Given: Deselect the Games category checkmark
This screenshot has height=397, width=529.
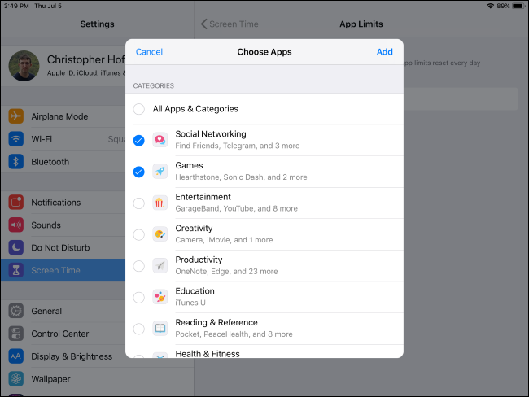Looking at the screenshot, I should click(138, 172).
